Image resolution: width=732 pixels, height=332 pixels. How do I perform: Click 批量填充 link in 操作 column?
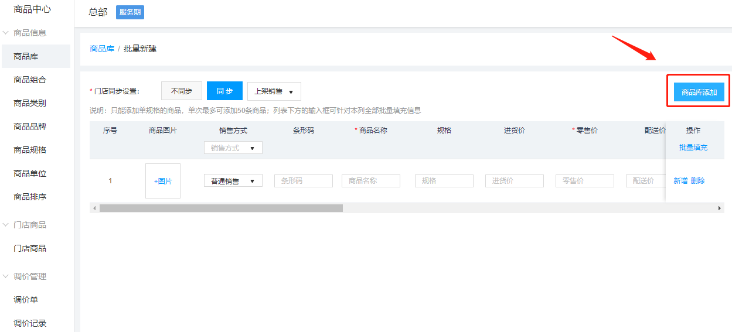coord(693,147)
